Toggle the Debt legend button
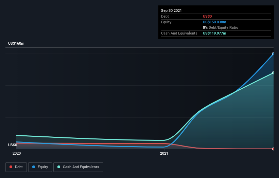279x178 pixels. click(x=16, y=167)
